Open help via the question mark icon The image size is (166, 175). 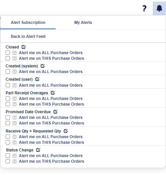(x=144, y=8)
